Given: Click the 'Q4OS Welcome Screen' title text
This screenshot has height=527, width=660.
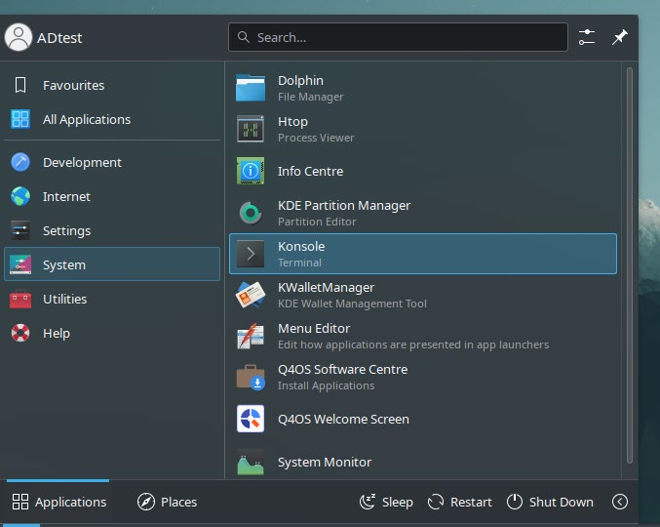Looking at the screenshot, I should point(343,419).
